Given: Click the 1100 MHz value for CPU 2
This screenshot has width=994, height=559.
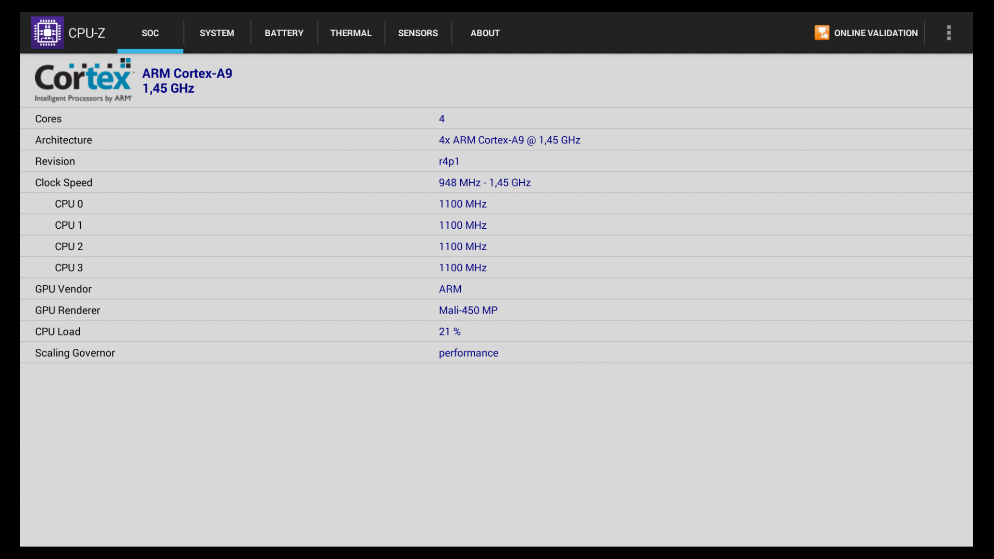Looking at the screenshot, I should [x=463, y=246].
